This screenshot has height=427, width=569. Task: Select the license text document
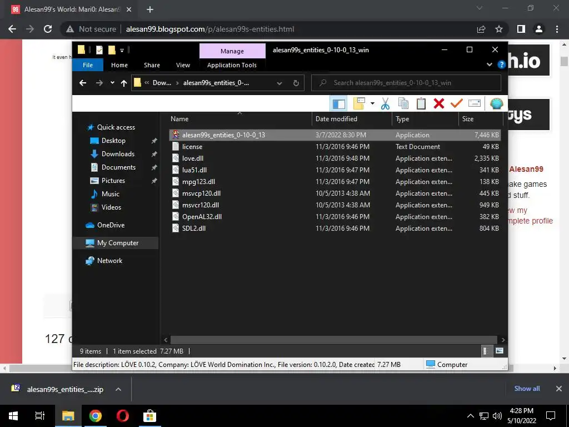click(335, 147)
